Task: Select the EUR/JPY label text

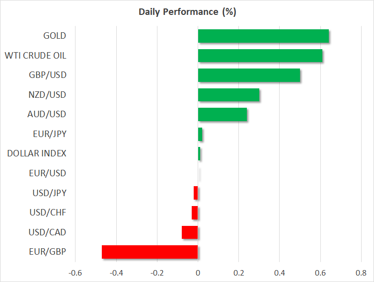Action: coord(49,134)
